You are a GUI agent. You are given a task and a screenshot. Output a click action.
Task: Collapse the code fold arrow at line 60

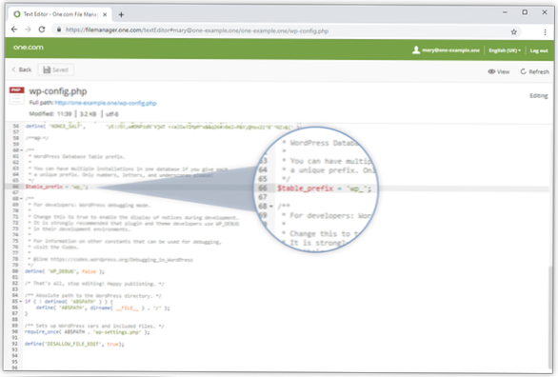point(21,150)
